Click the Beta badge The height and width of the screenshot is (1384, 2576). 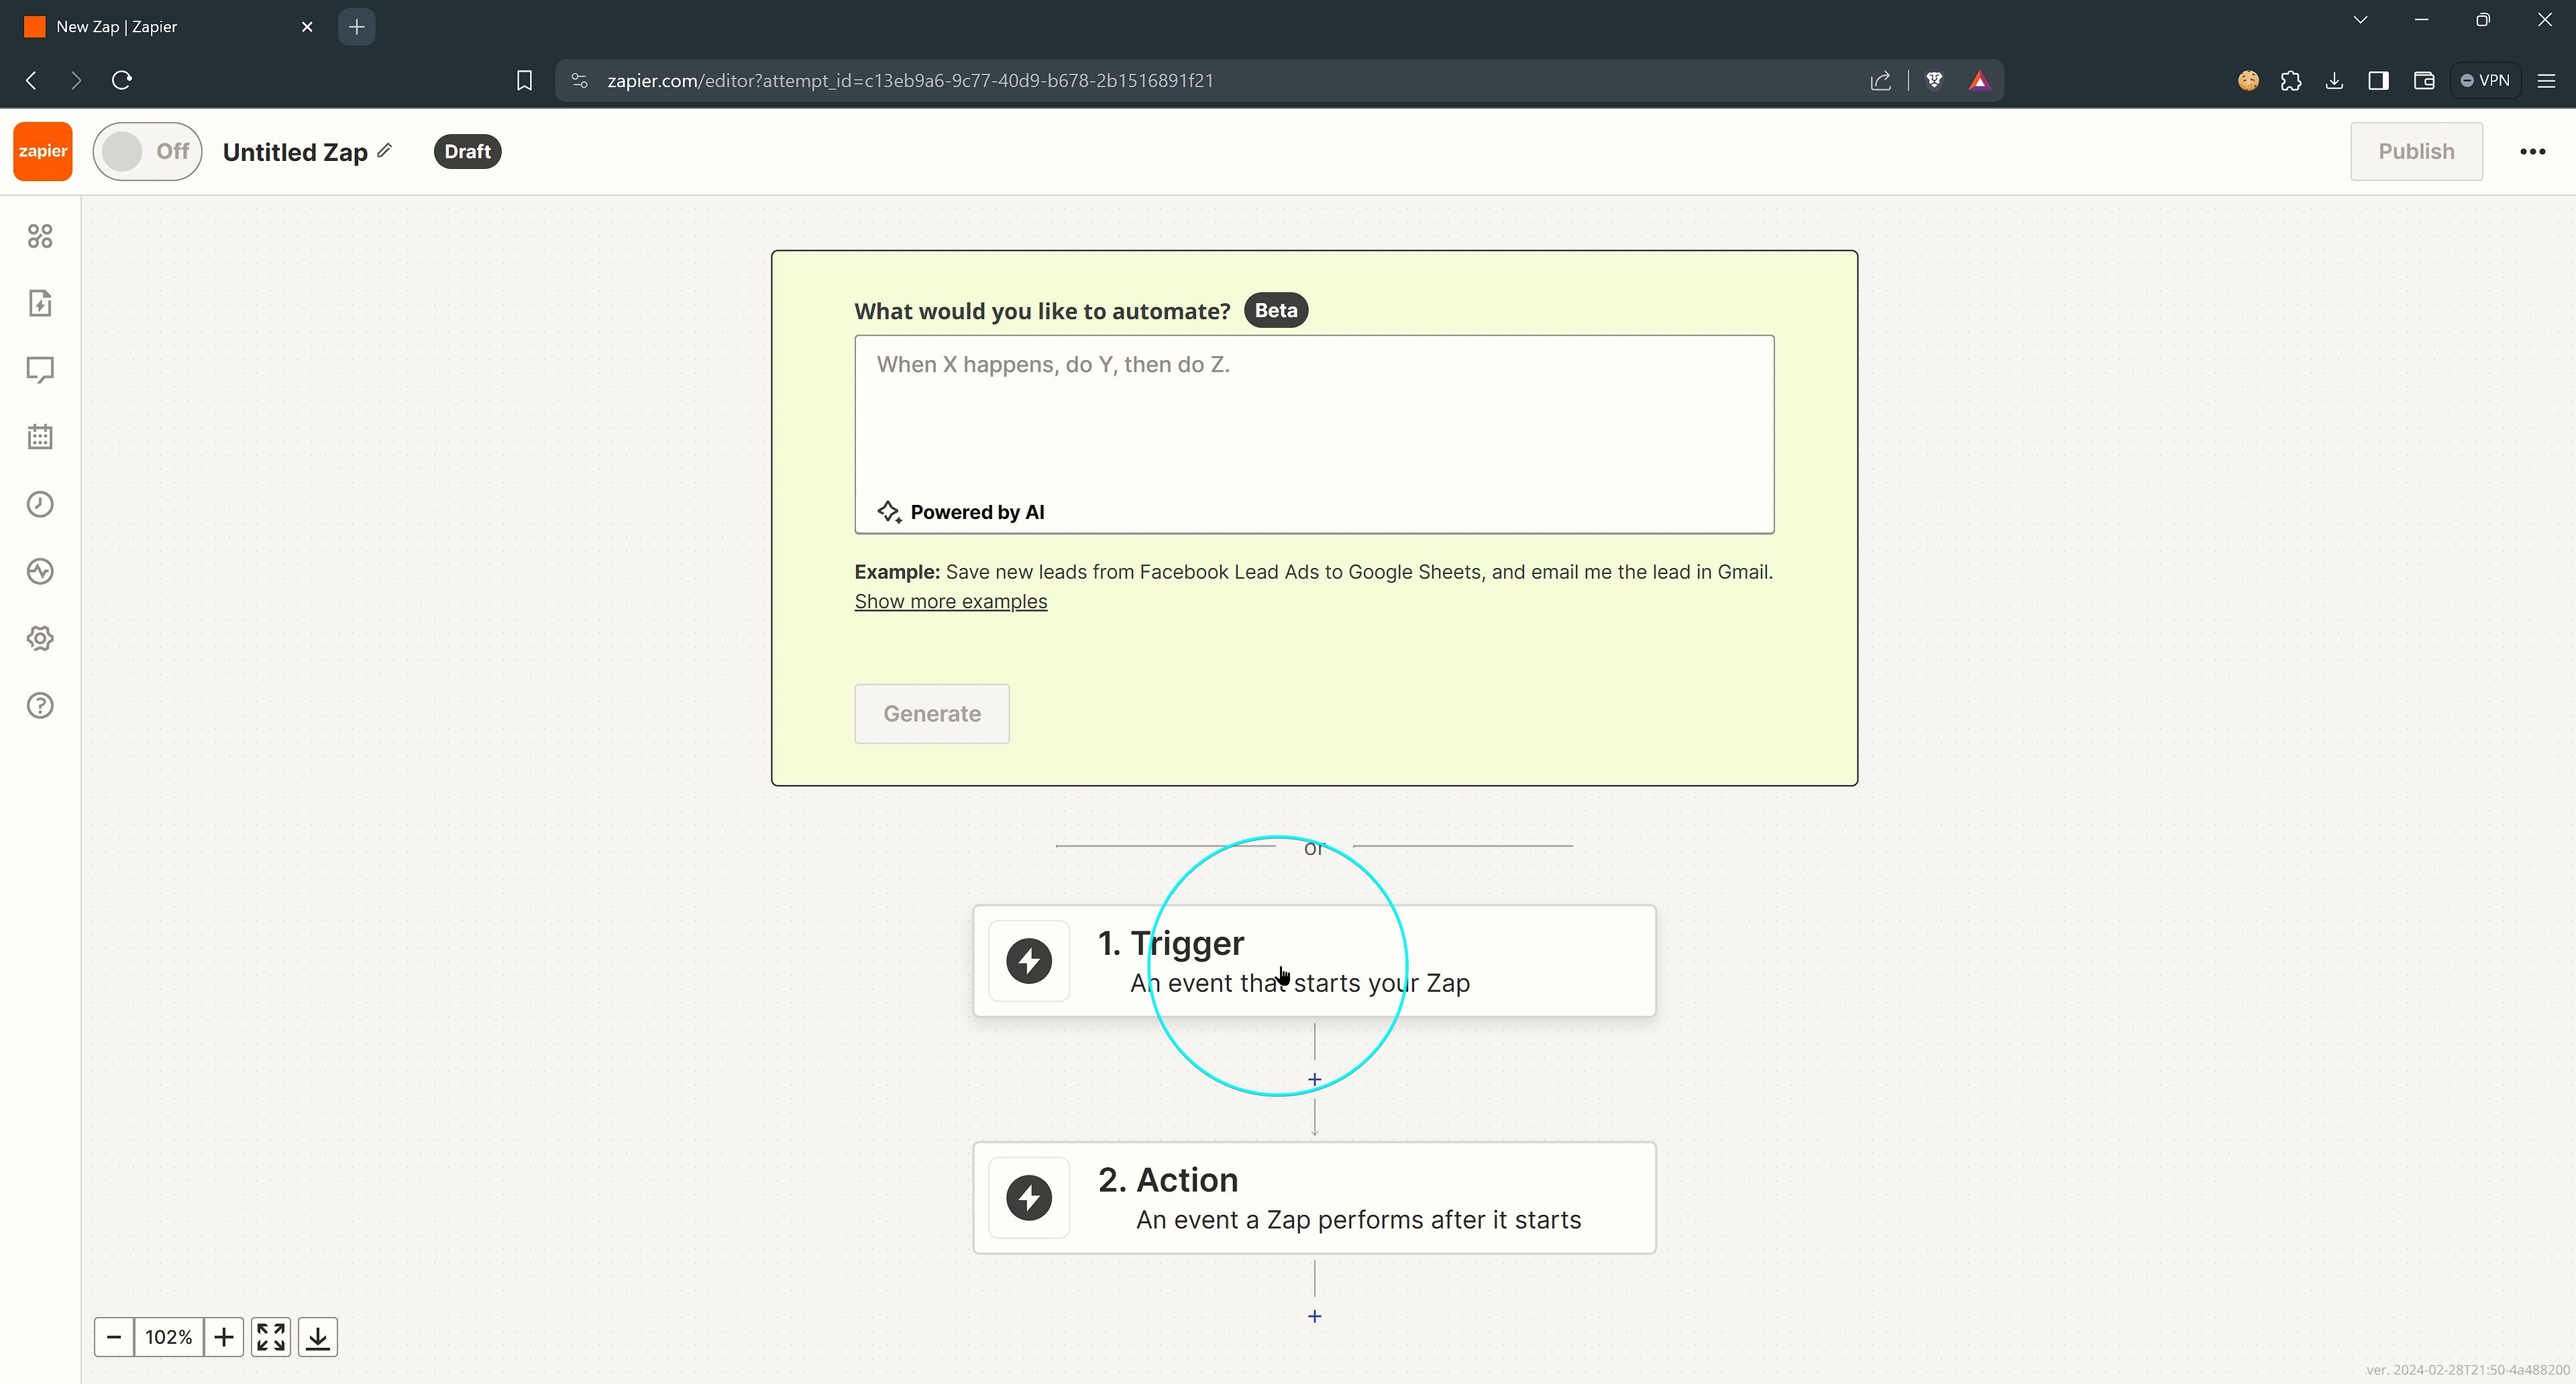click(1276, 310)
